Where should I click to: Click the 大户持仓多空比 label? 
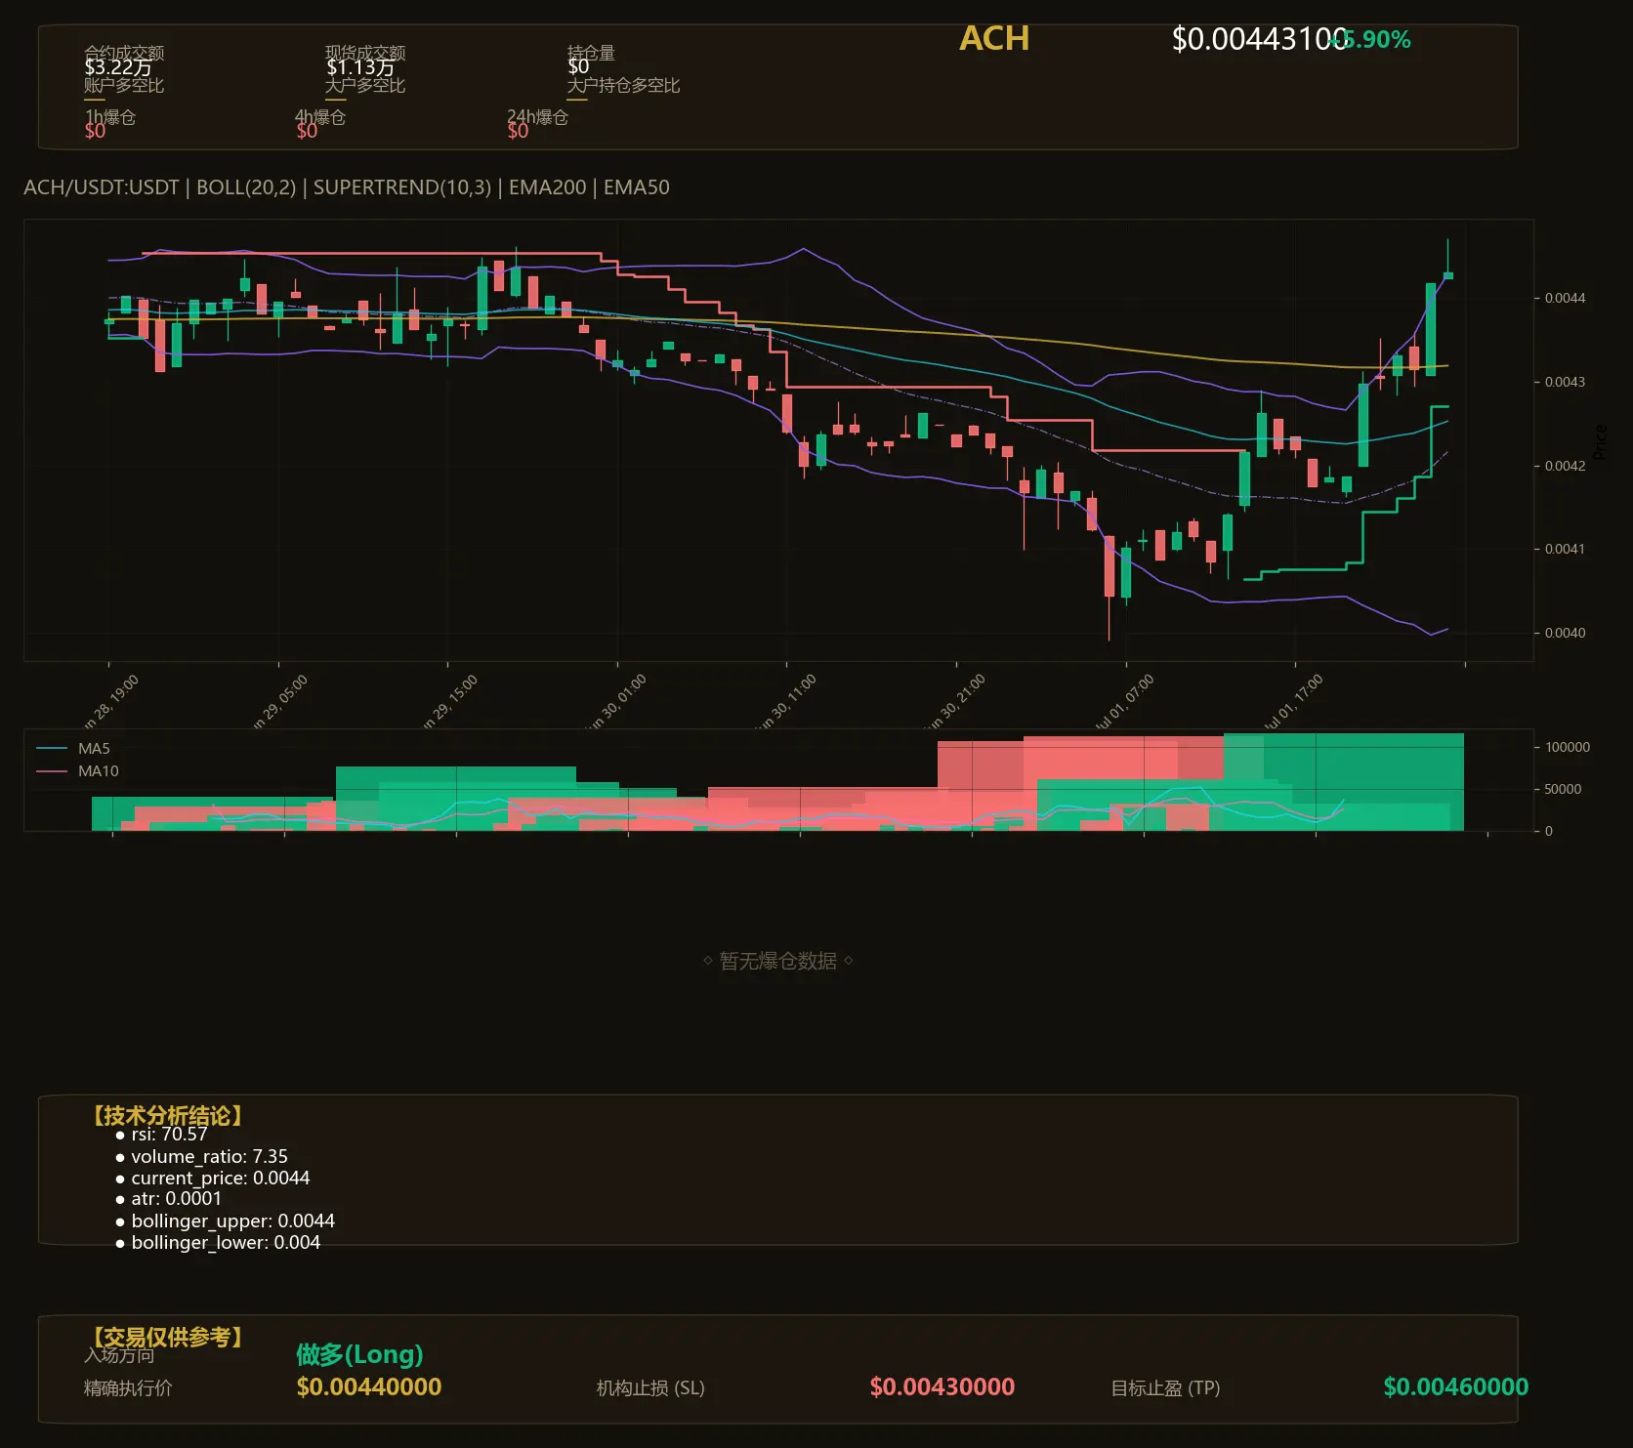coord(623,85)
